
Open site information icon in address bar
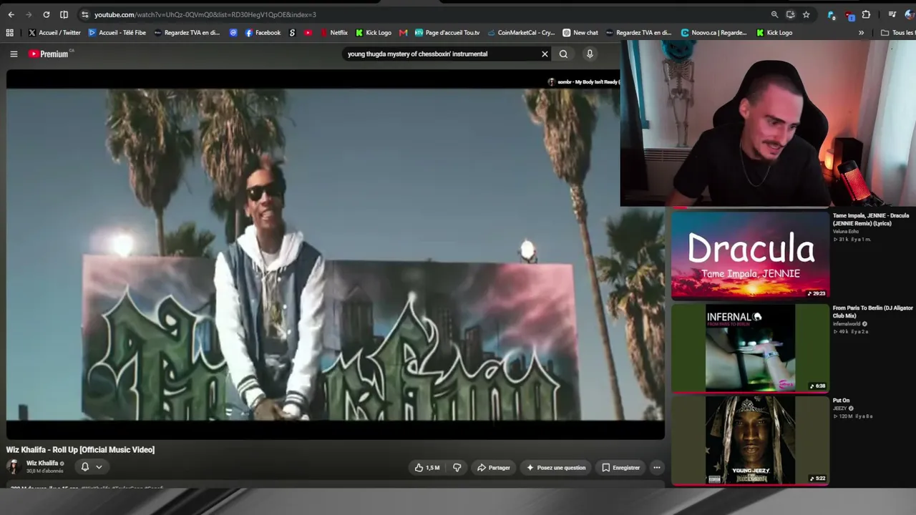click(85, 14)
